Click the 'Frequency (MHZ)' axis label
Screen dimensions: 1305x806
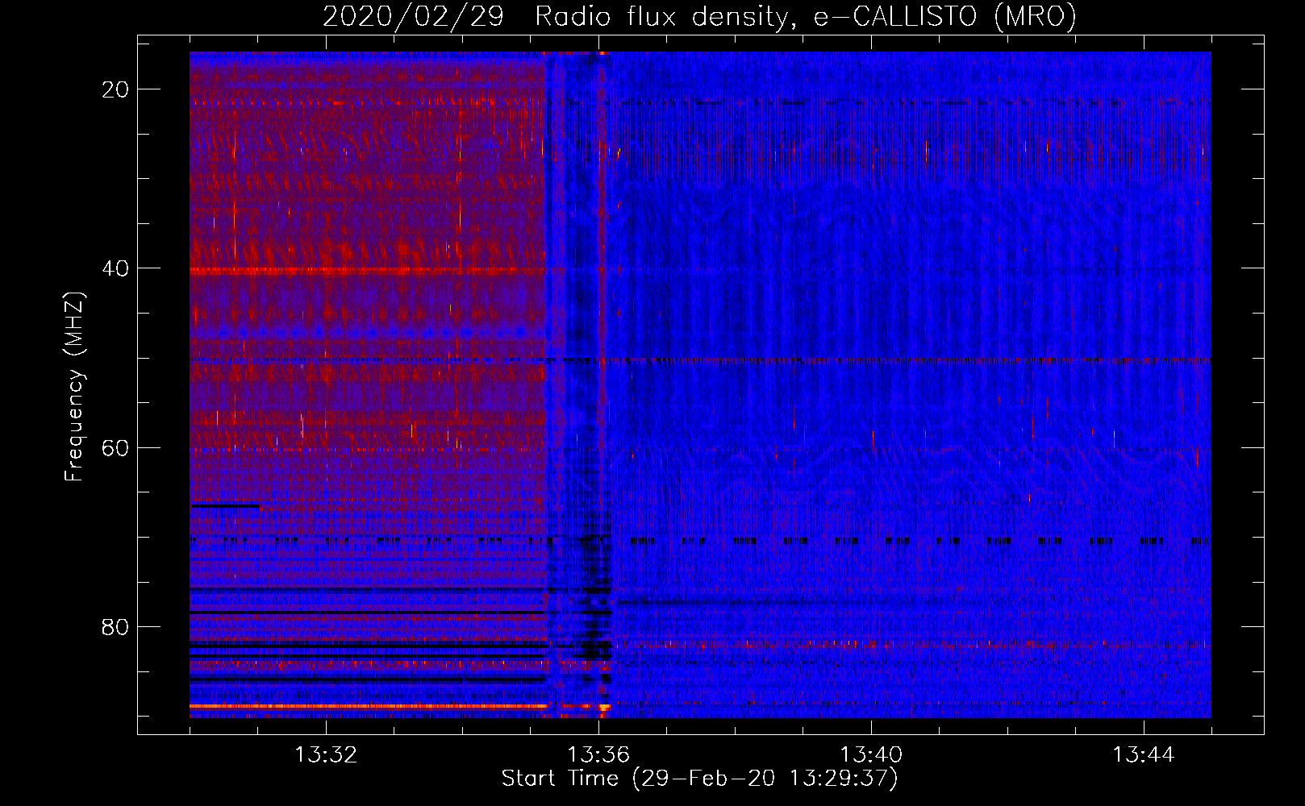pos(73,387)
